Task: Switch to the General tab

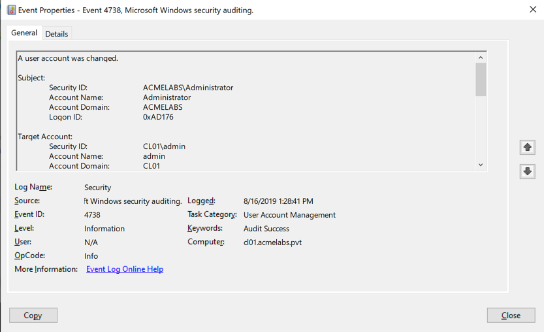Action: tap(24, 33)
